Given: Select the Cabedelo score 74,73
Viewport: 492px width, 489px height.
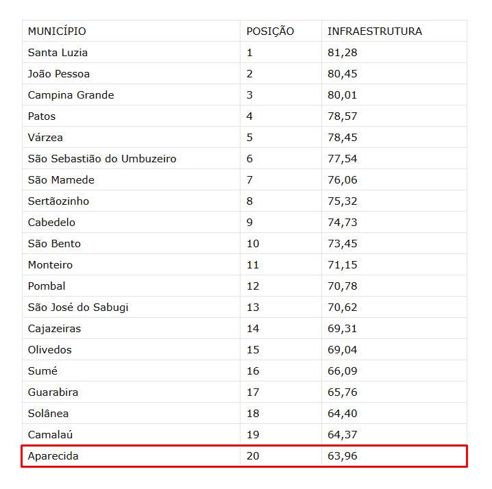Looking at the screenshot, I should 342,223.
